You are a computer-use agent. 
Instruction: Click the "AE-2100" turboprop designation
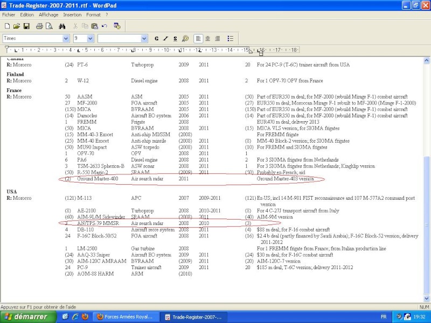tap(87, 210)
